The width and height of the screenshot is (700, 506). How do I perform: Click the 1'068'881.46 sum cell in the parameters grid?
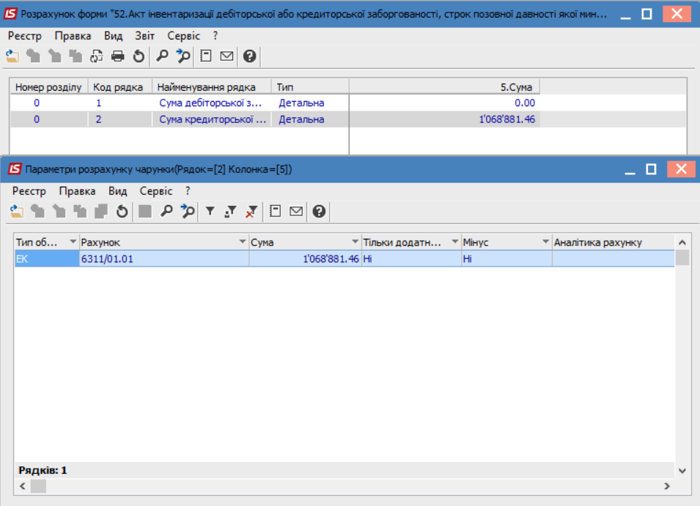pos(305,258)
